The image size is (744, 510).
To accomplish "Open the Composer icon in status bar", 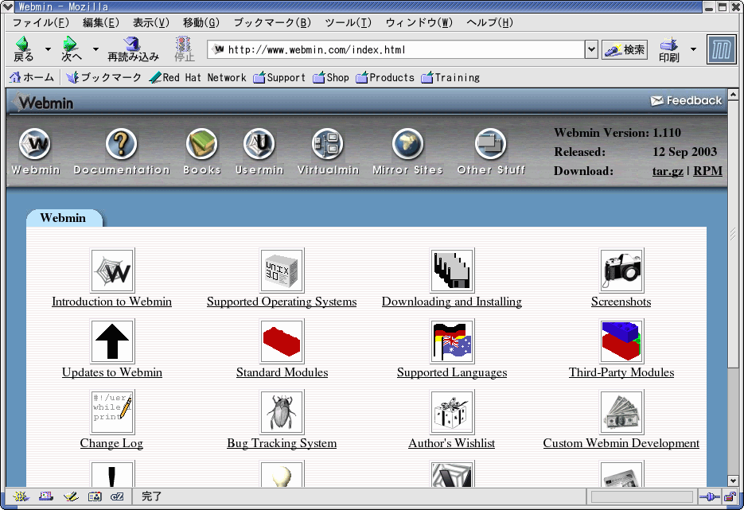I will (x=71, y=496).
